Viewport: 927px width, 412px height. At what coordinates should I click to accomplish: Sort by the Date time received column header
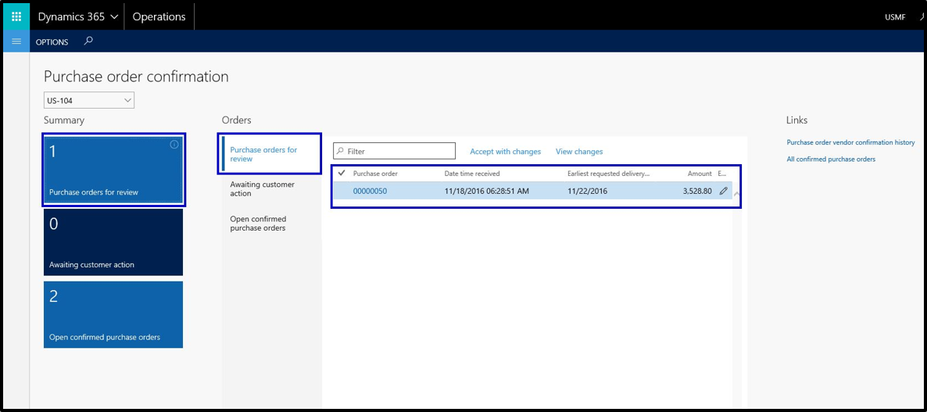(472, 174)
